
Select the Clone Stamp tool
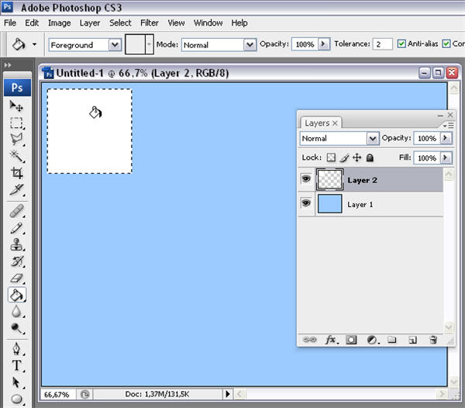pos(16,244)
